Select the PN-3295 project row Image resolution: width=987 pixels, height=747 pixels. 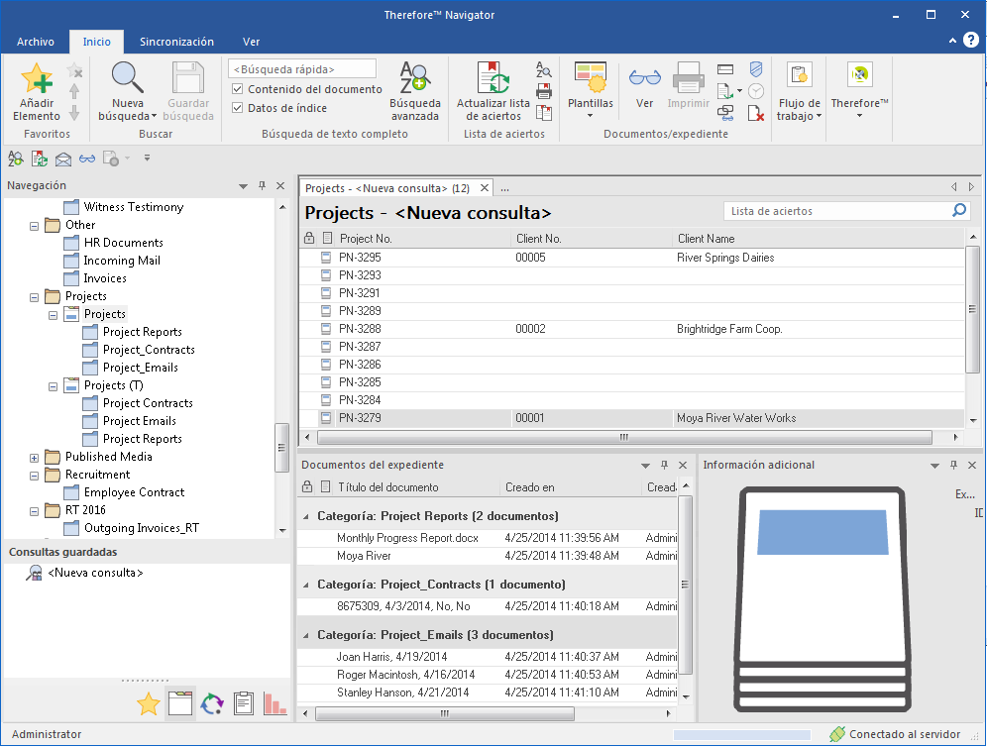point(632,258)
